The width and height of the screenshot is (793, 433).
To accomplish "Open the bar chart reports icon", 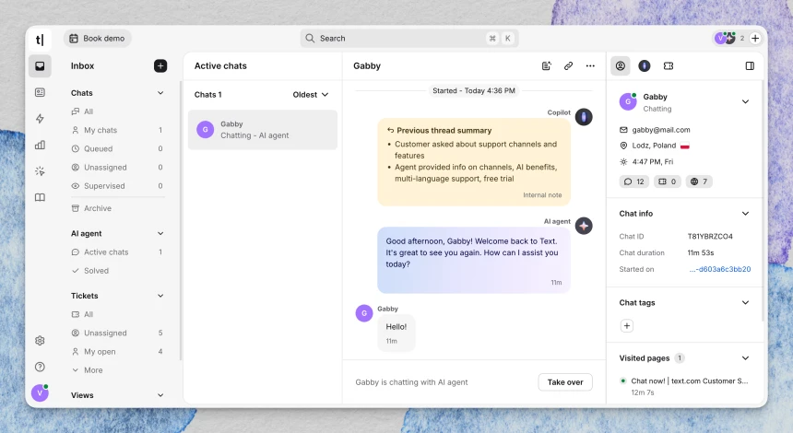I will tap(40, 145).
